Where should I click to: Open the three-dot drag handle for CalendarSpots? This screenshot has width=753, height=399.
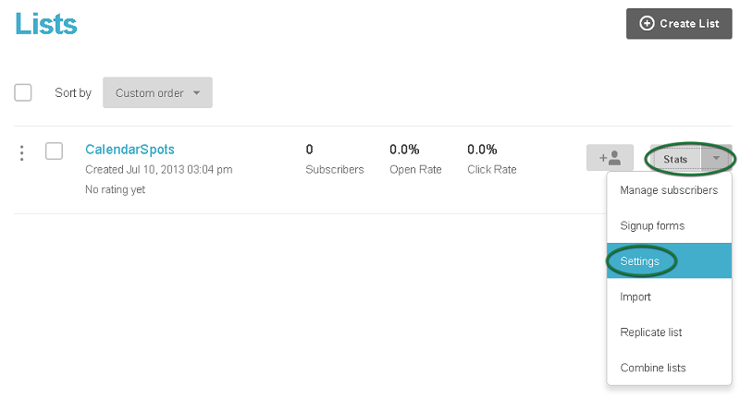tap(21, 153)
